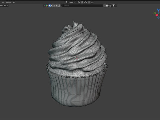Click the blue Z axis on the gizmo
160x120 pixels.
tap(158, 10)
